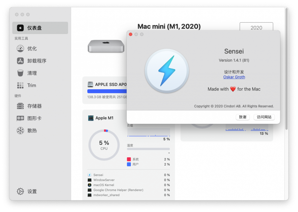Viewport: 298px width, 212px height.
Task: Click the WindowServer process icon
Action: [90, 180]
